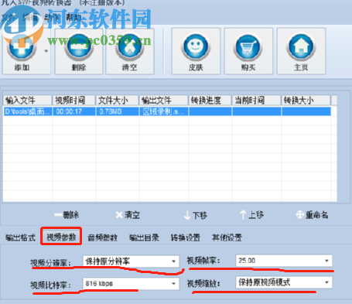Click the 输出文件 column header

coord(164,101)
